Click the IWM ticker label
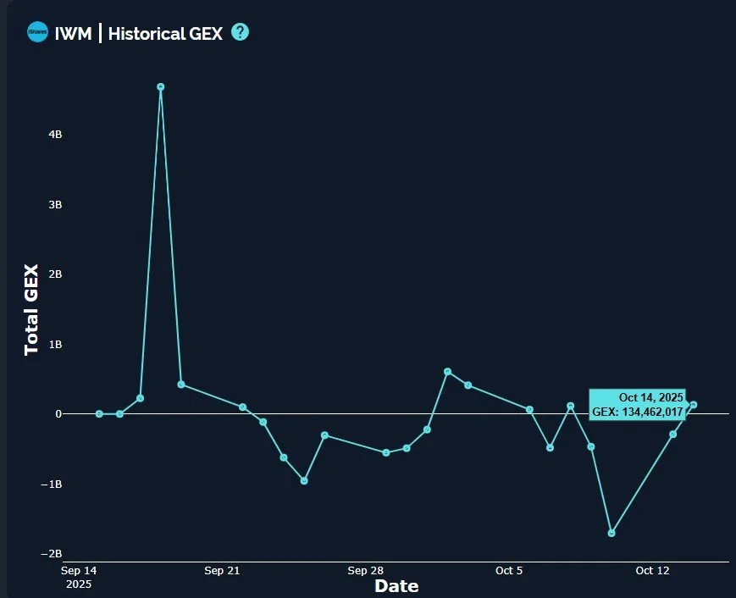The height and width of the screenshot is (598, 736). click(73, 34)
